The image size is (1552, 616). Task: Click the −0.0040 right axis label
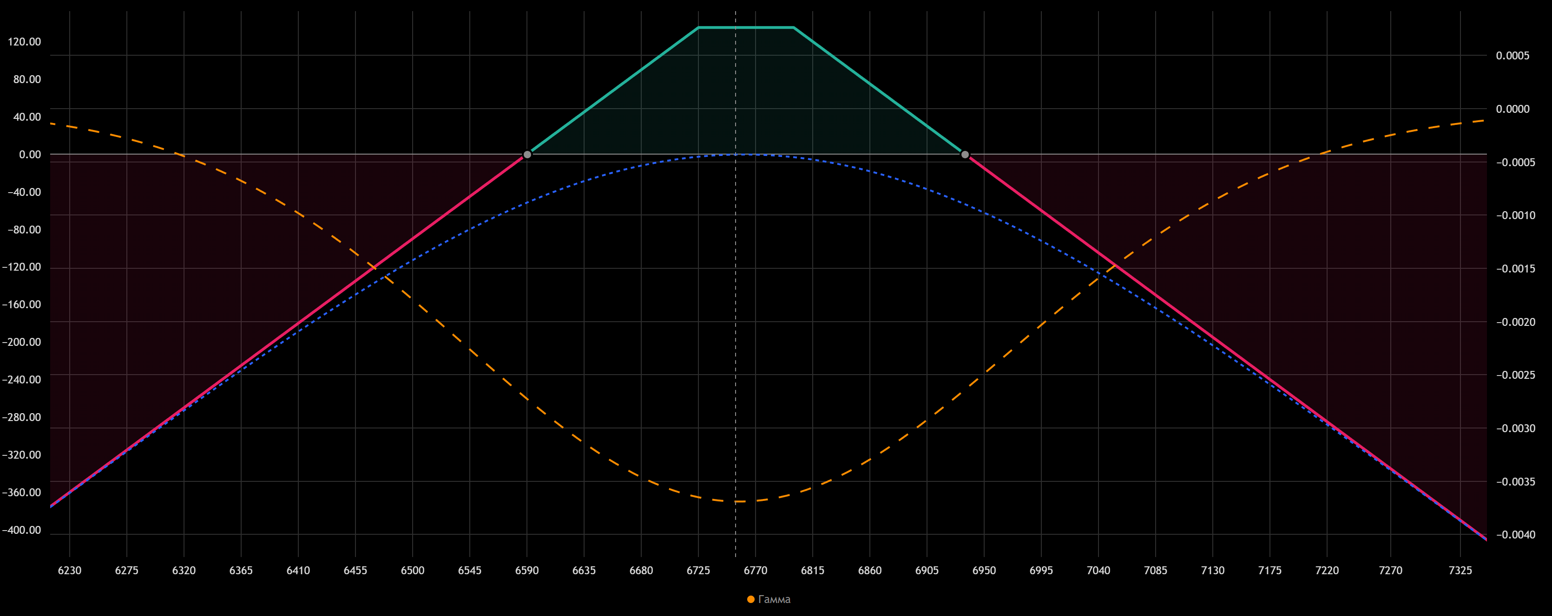(1515, 535)
